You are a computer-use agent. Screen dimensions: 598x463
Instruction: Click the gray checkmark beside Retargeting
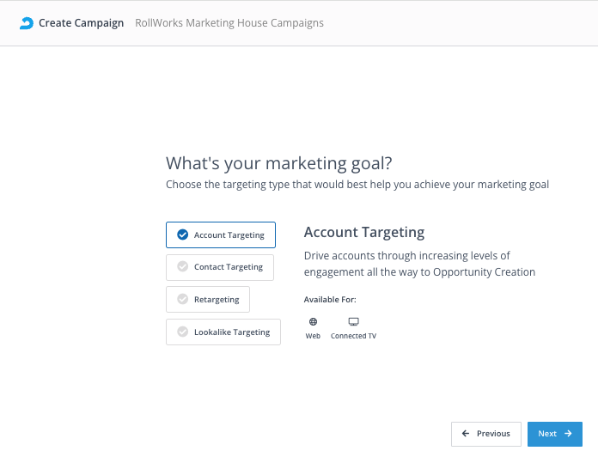[182, 299]
